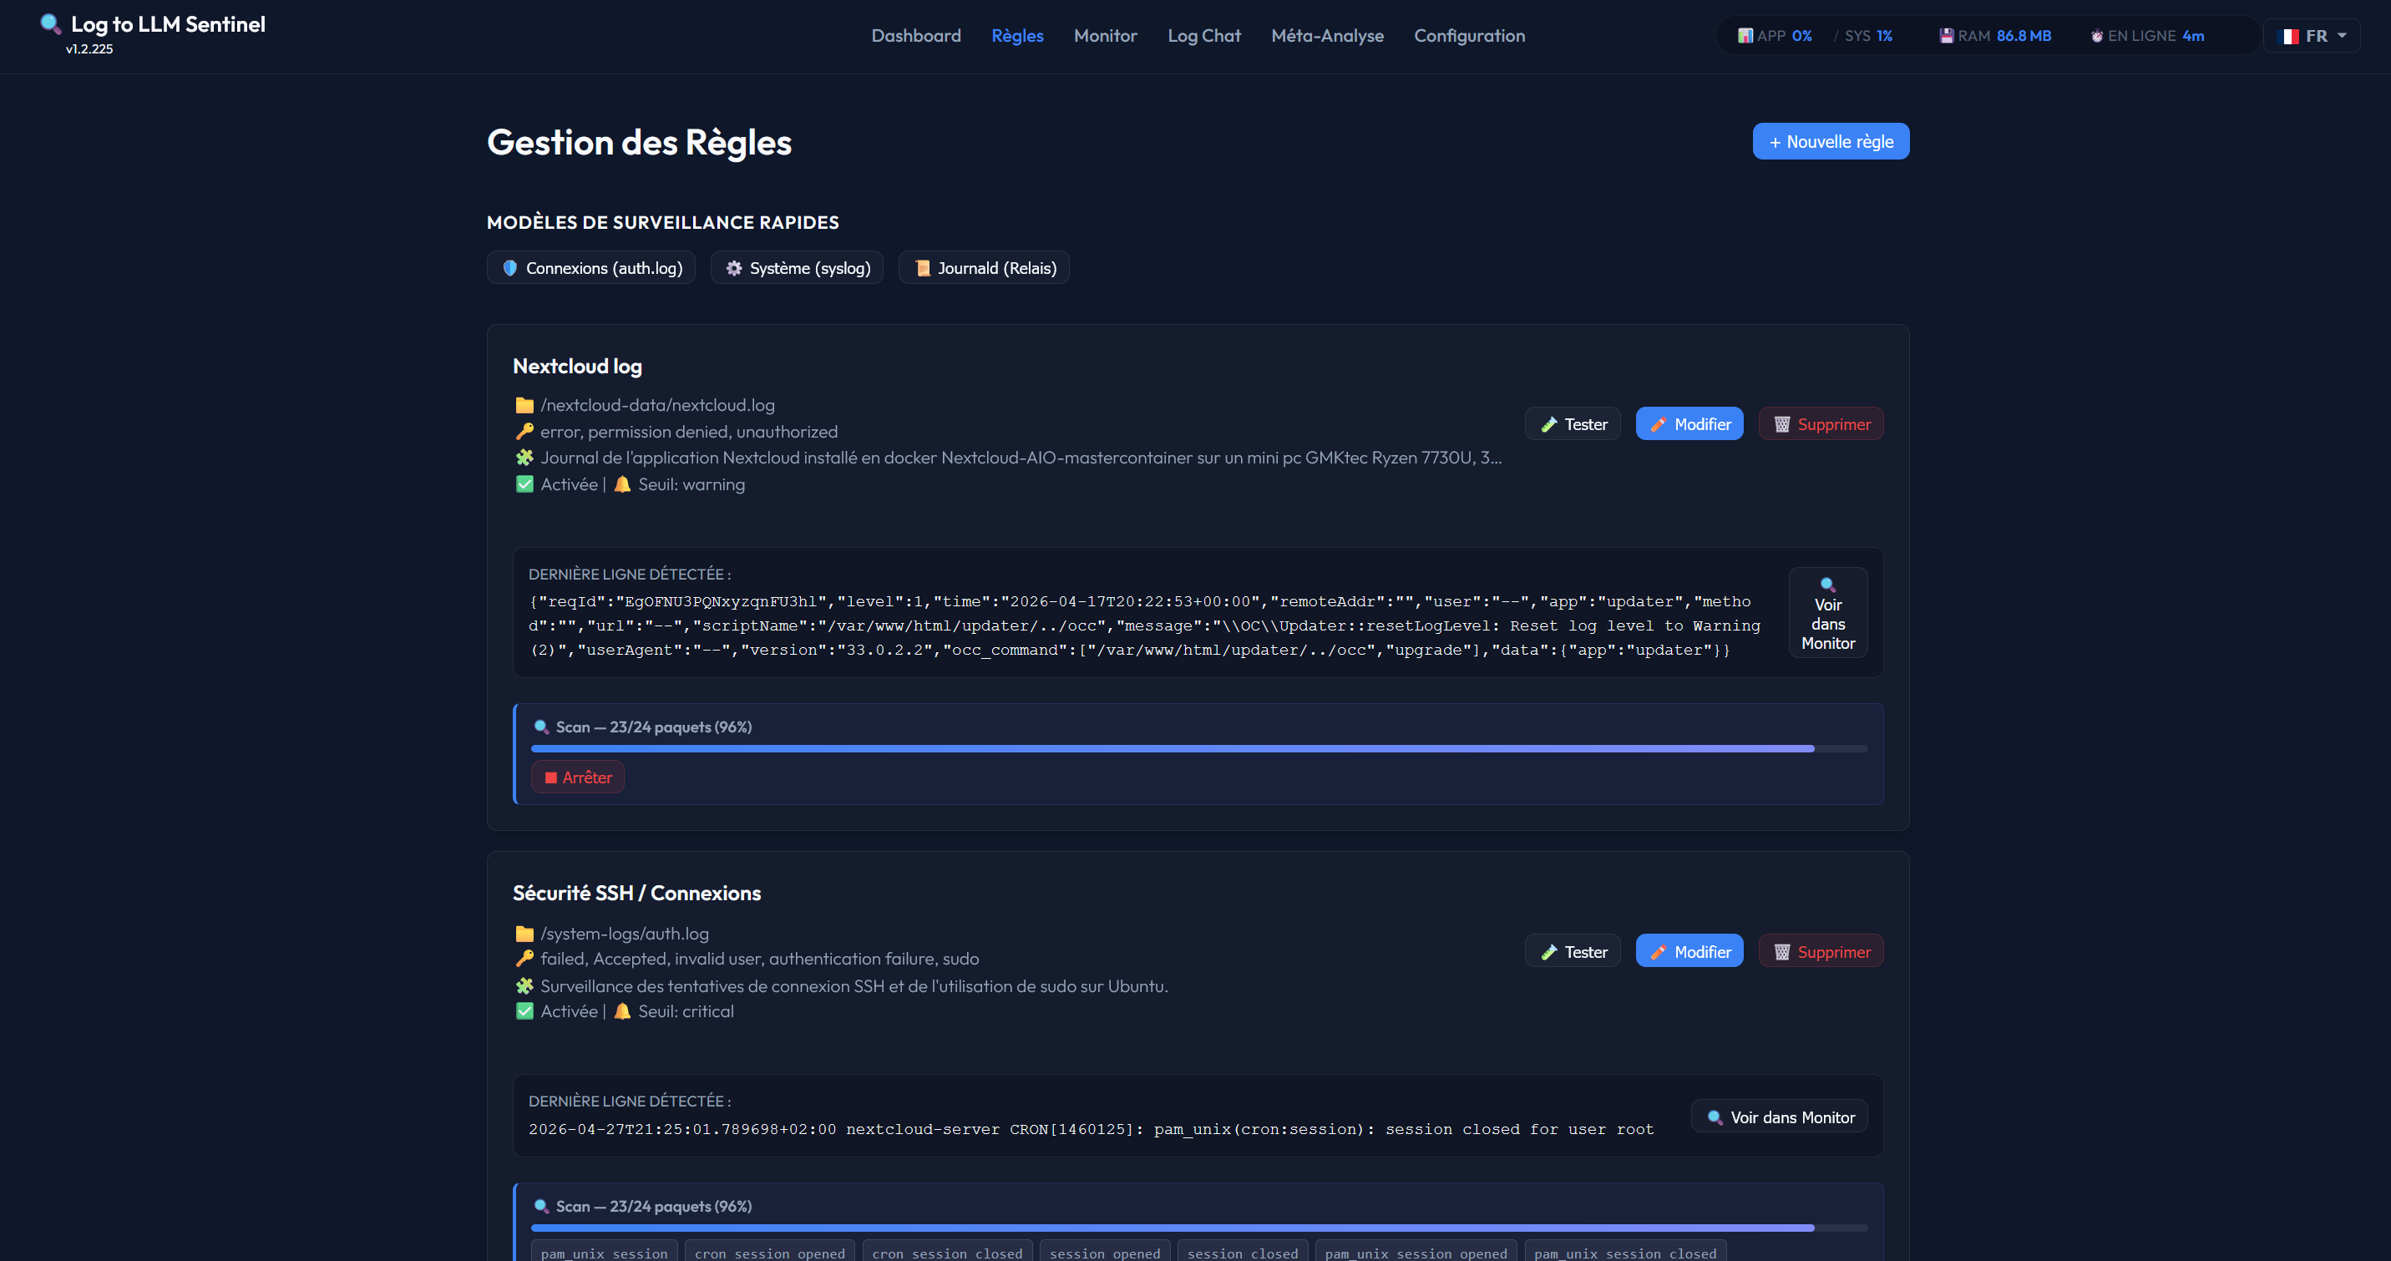Click the APP CPU usage chart icon
The width and height of the screenshot is (2391, 1261).
(1745, 35)
